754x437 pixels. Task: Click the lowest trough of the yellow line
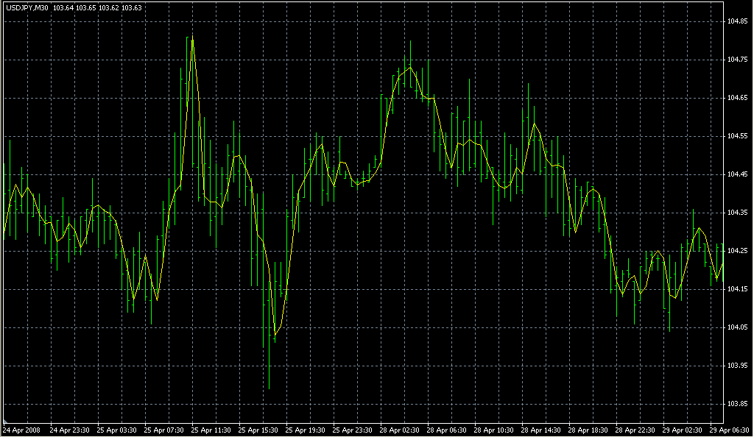(x=275, y=335)
